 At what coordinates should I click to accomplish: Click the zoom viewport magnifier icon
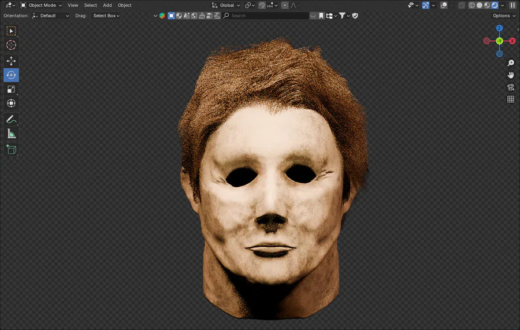[x=511, y=62]
